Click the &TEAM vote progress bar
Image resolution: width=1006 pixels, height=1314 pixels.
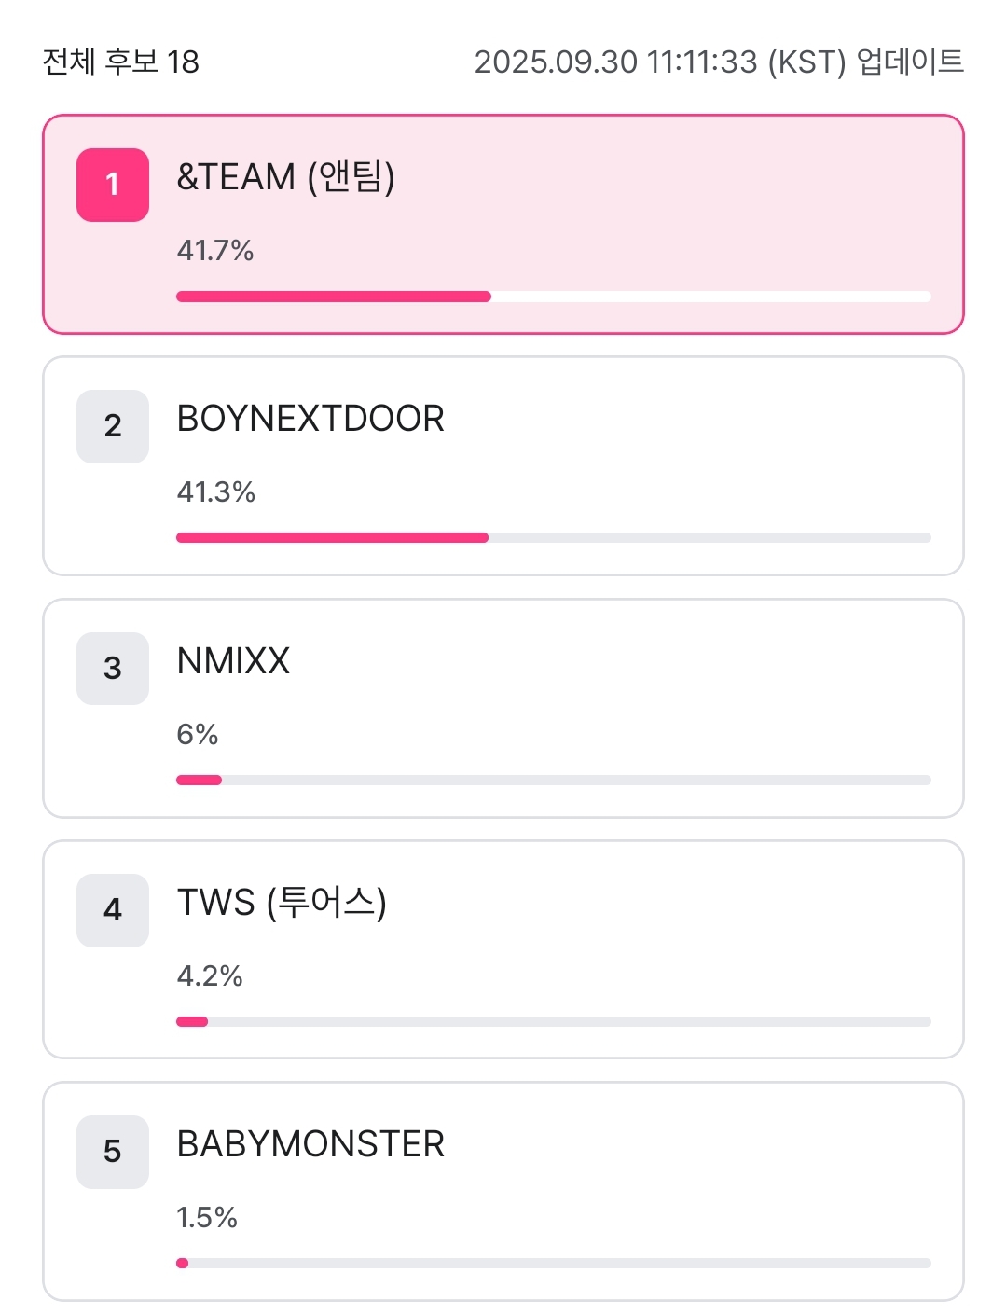click(x=553, y=297)
